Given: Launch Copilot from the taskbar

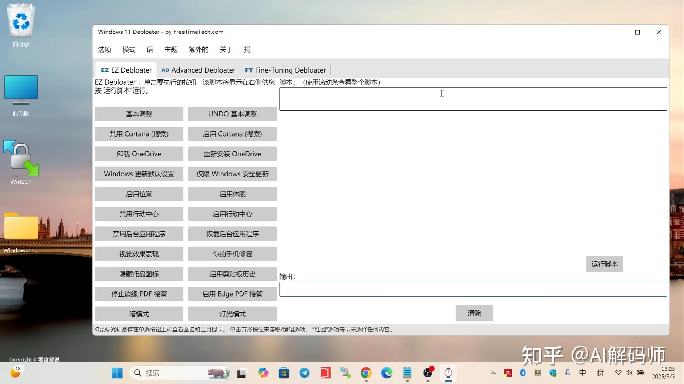Looking at the screenshot, I should click(263, 373).
